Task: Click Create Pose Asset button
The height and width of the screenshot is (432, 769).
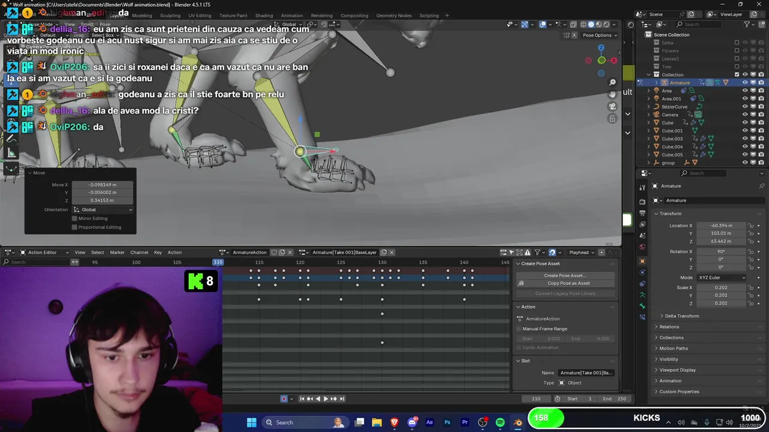Action: click(x=565, y=275)
